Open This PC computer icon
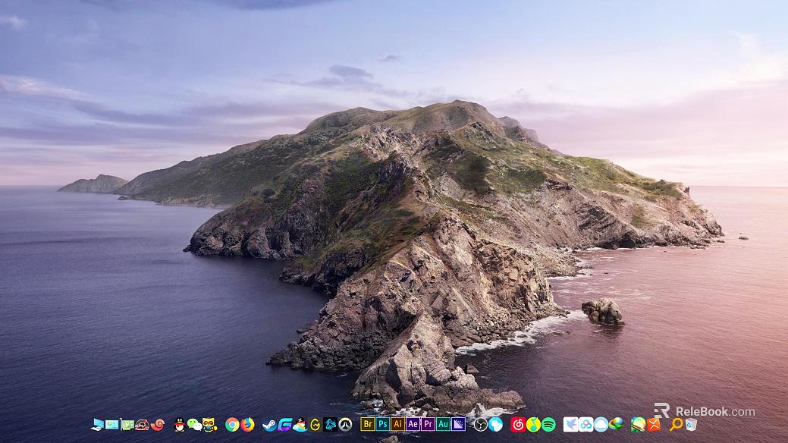Viewport: 788px width, 443px height. pyautogui.click(x=97, y=424)
